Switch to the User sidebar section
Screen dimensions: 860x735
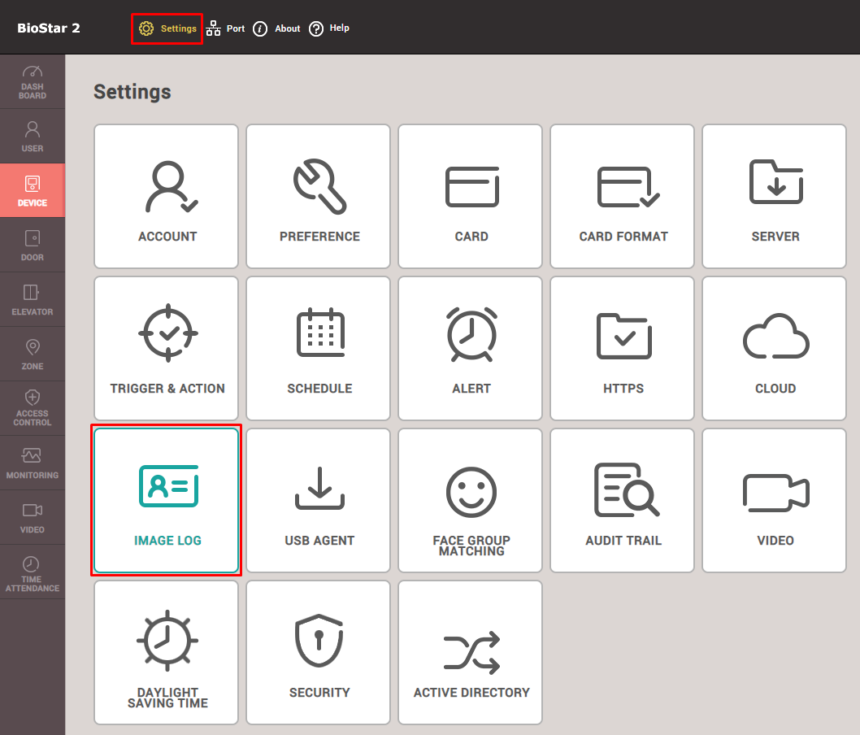pos(33,137)
